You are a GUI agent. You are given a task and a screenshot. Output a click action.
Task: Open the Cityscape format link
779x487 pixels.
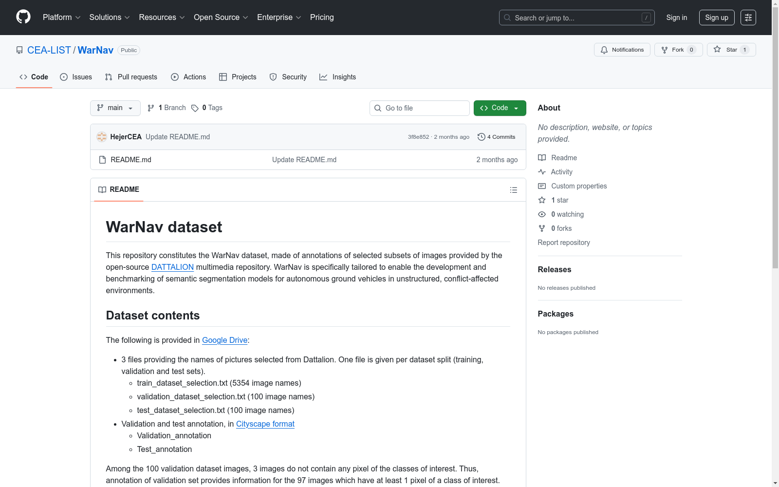click(x=265, y=424)
